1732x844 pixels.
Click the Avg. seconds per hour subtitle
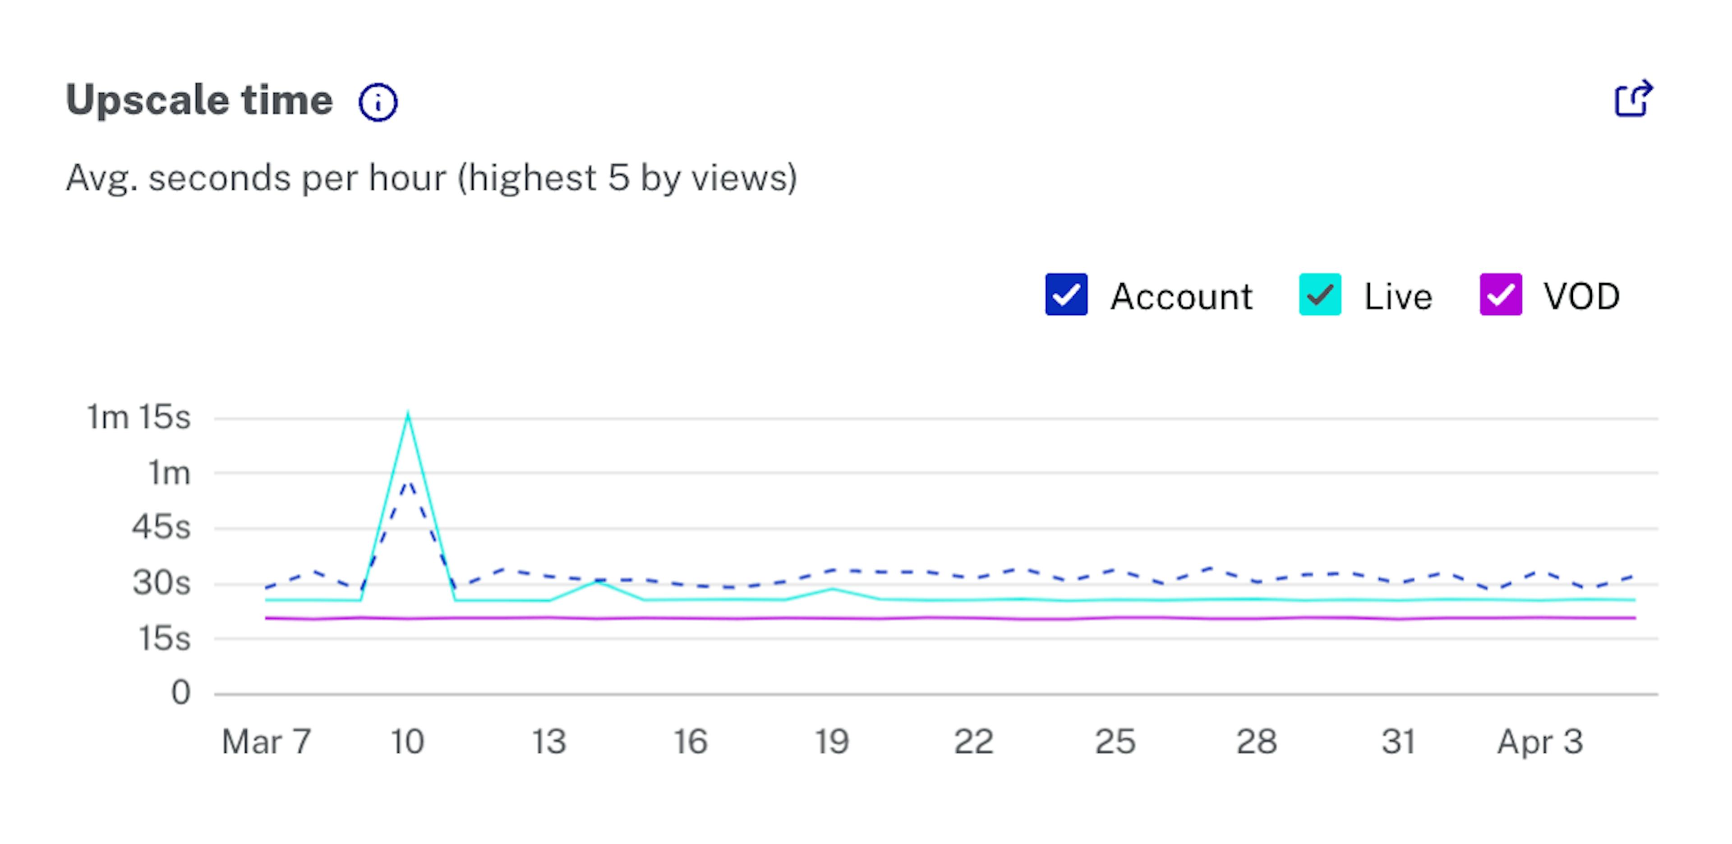pyautogui.click(x=431, y=178)
